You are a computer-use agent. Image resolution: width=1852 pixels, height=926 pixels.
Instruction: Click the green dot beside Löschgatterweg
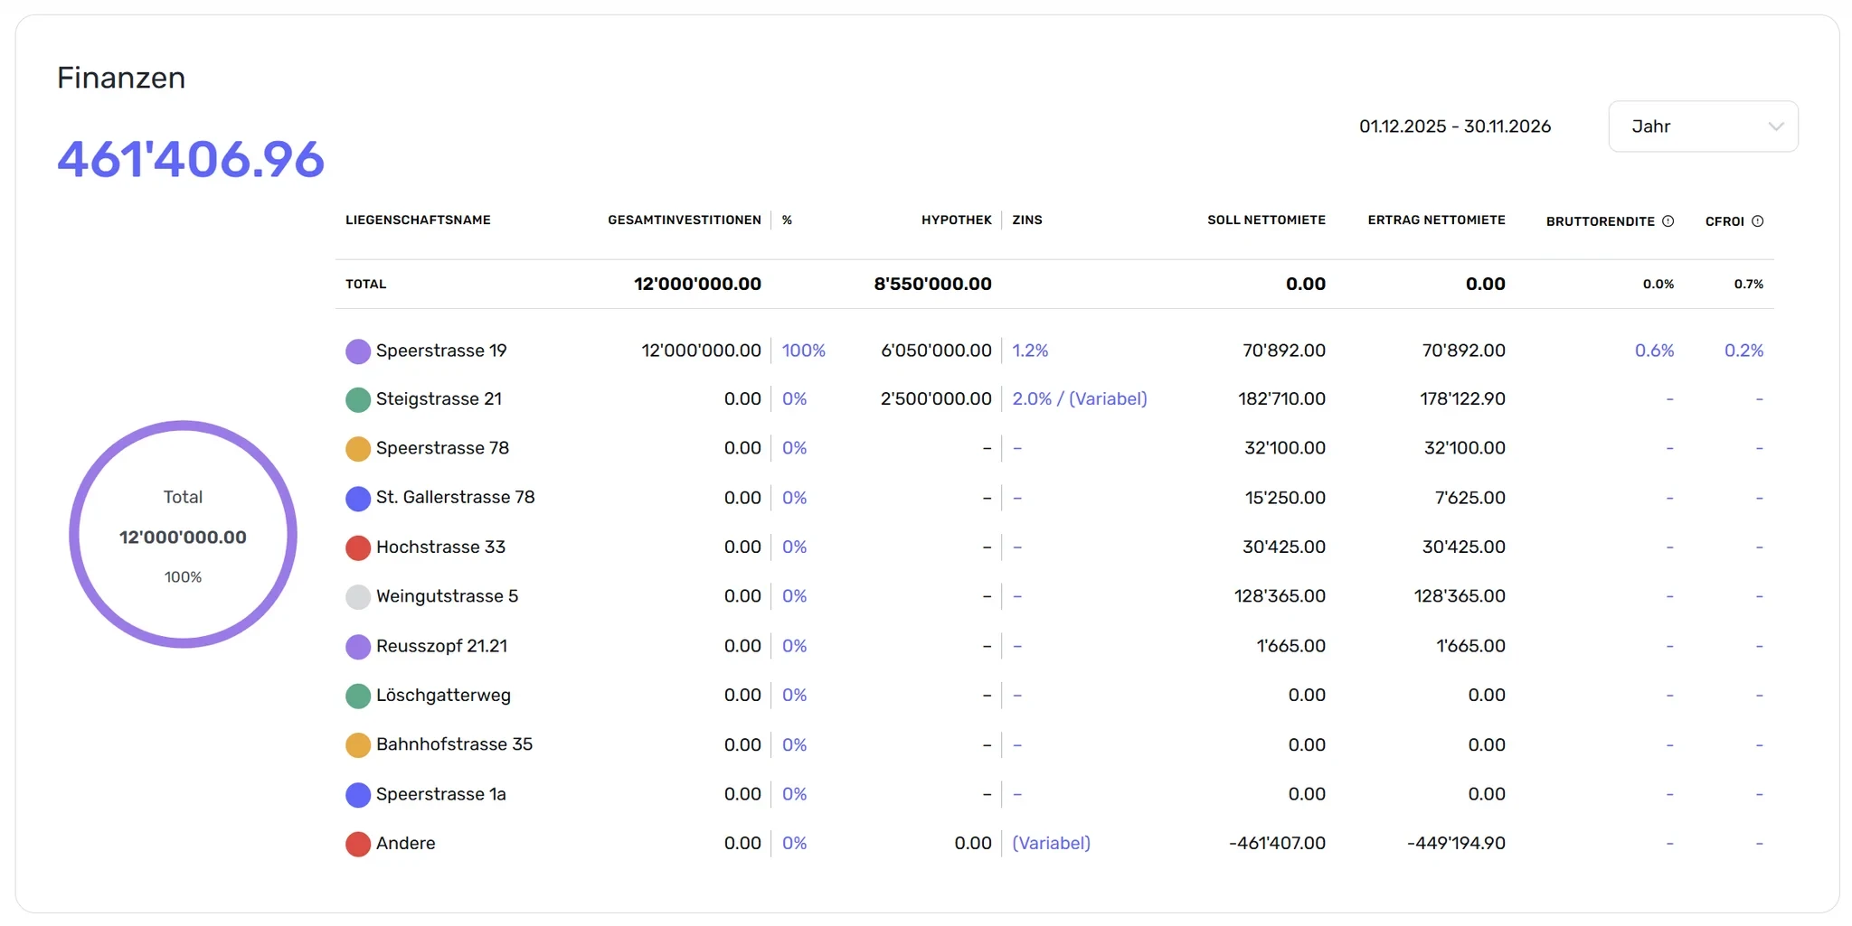(358, 696)
